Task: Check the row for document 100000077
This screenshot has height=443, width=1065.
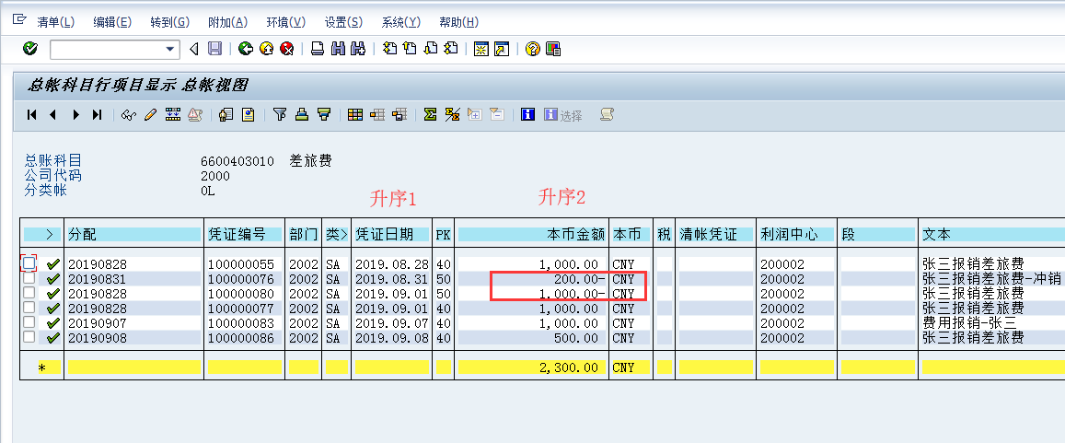Action: pyautogui.click(x=29, y=308)
